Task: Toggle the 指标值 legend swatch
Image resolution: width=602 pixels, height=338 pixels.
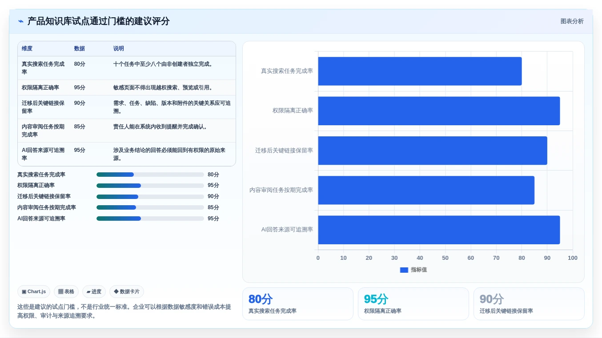Action: coord(404,270)
